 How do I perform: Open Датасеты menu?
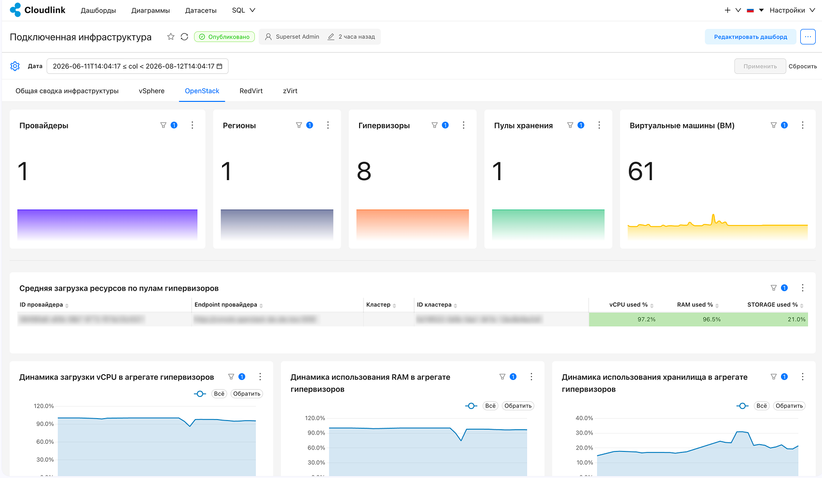click(x=201, y=10)
